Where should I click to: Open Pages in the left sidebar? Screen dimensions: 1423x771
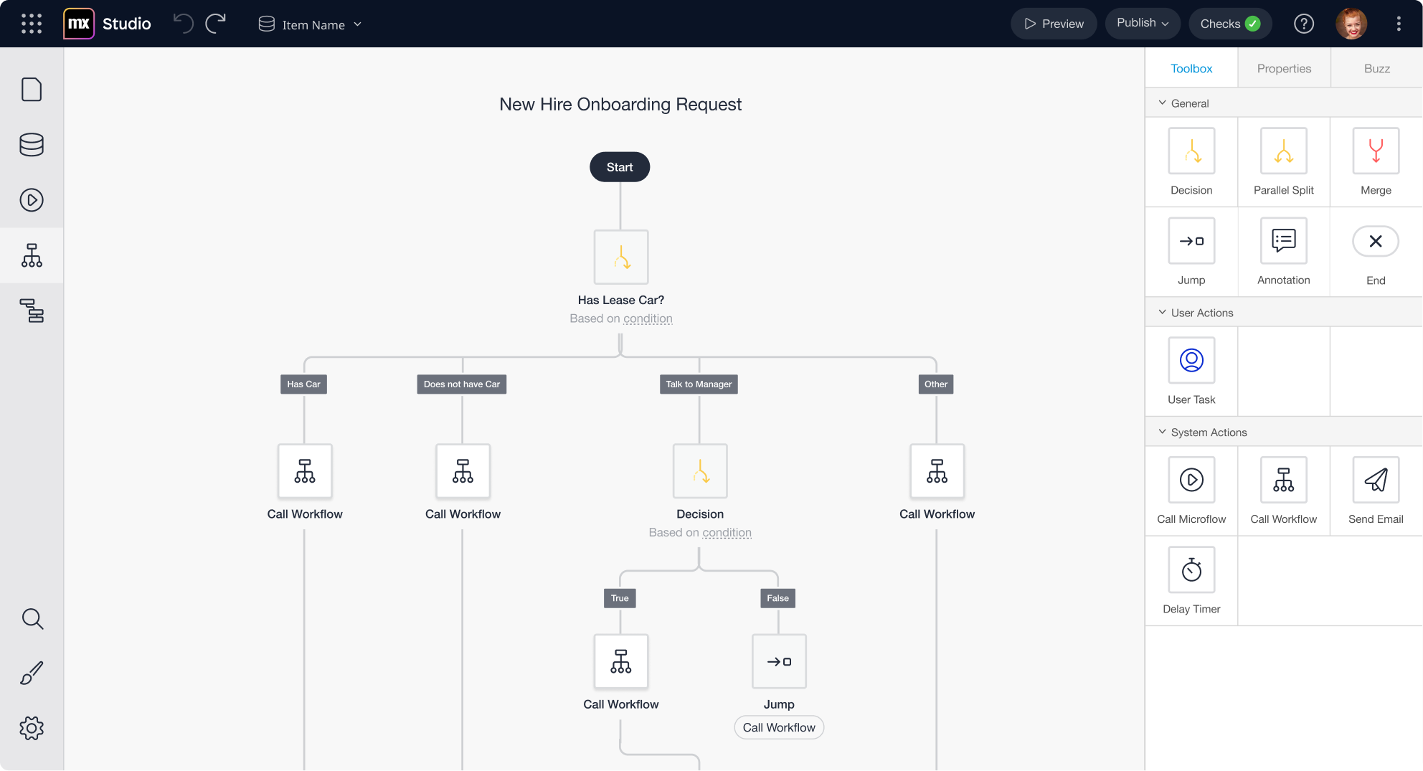pyautogui.click(x=32, y=90)
